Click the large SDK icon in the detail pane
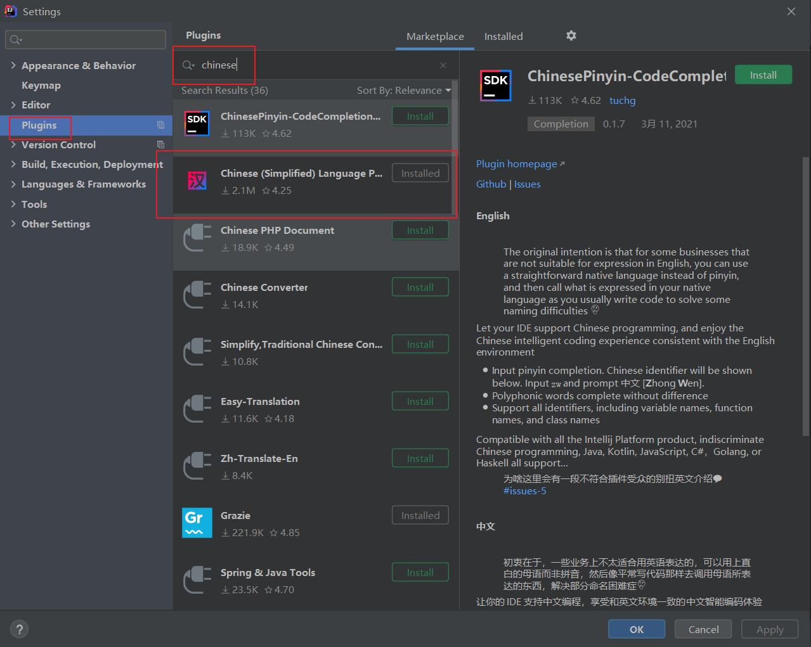The image size is (811, 647). coord(496,86)
